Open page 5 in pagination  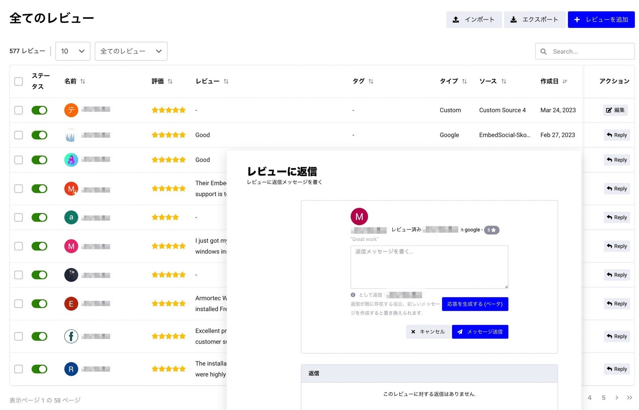pos(603,398)
